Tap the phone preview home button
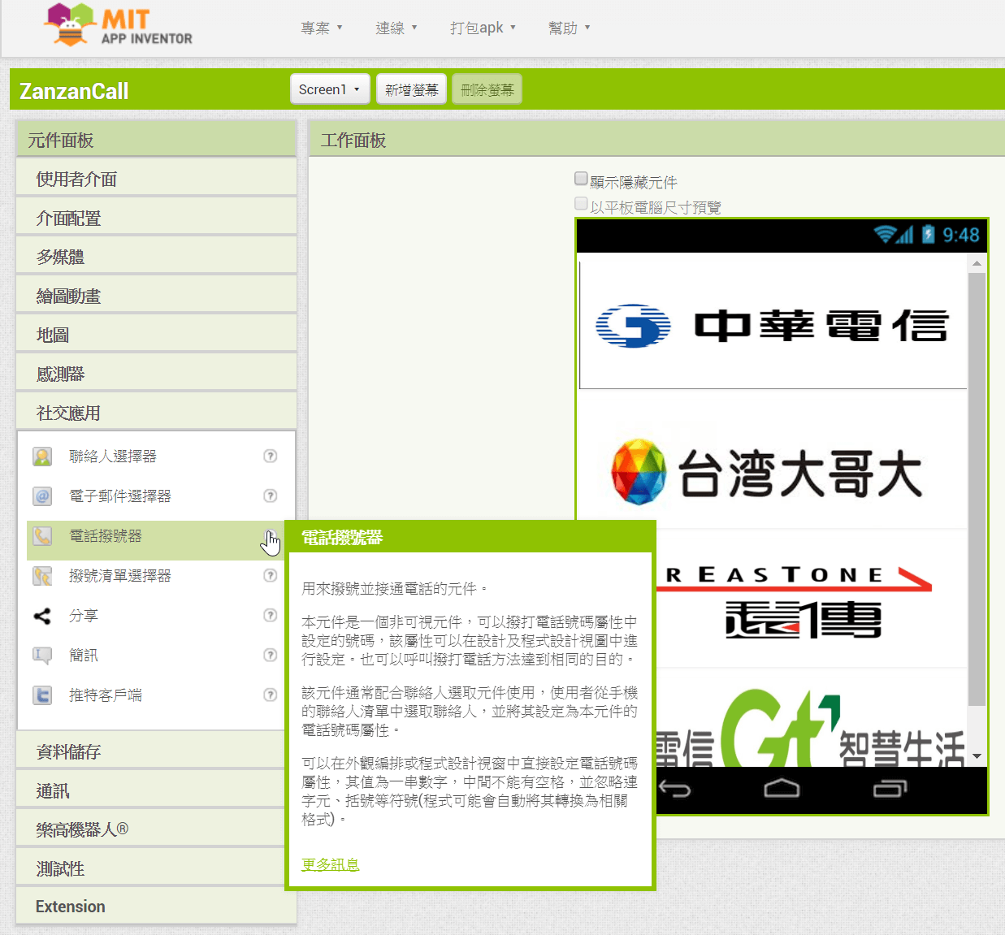 782,789
